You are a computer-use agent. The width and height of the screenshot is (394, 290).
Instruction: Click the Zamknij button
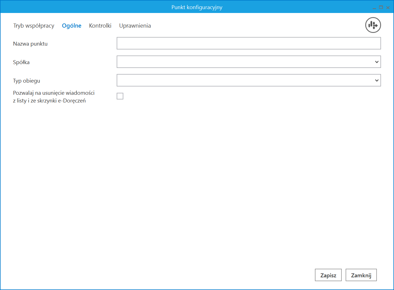(361, 275)
